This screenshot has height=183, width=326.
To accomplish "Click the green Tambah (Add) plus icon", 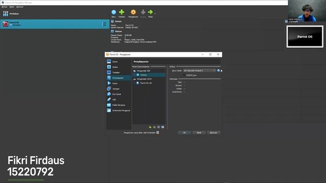I will coord(122,12).
